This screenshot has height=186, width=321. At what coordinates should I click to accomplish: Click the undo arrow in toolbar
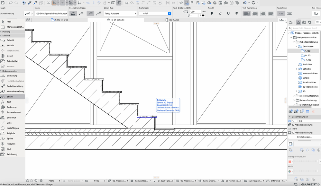point(11,3)
